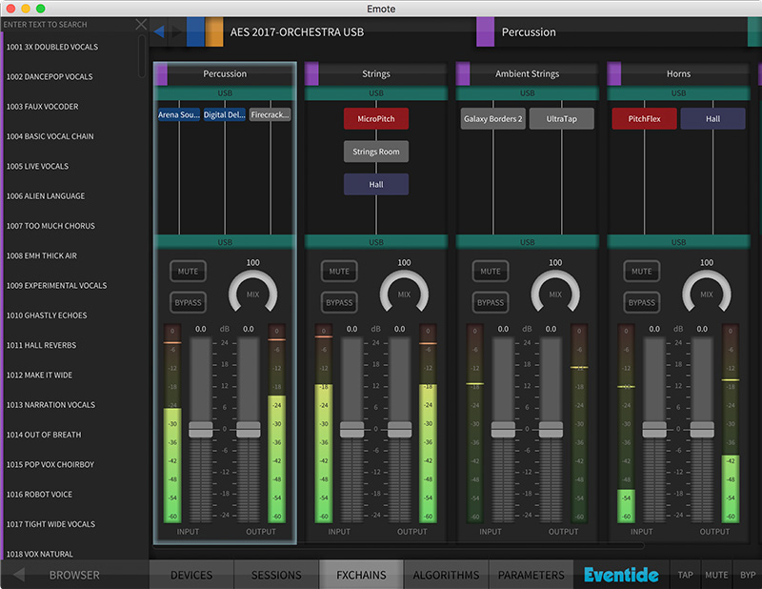Image resolution: width=762 pixels, height=589 pixels.
Task: Open the BROWSER panel tab
Action: (74, 575)
